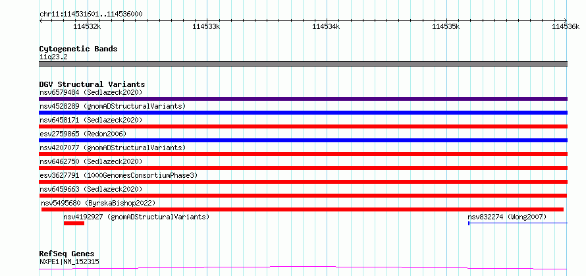Select the thin blue nsv832274 variant line
The height and width of the screenshot is (276, 586).
click(518, 223)
